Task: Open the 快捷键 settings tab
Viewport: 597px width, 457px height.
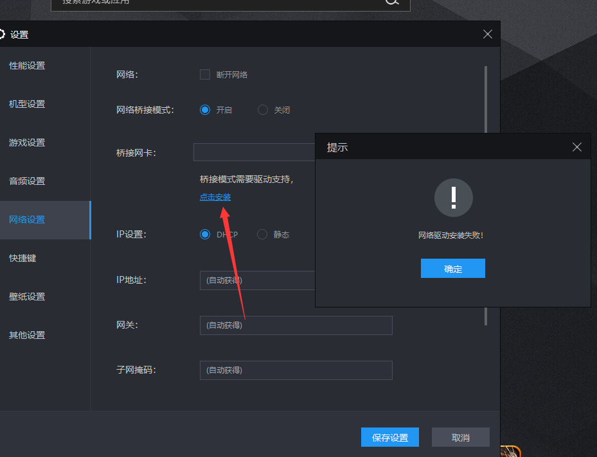Action: pyautogui.click(x=22, y=258)
